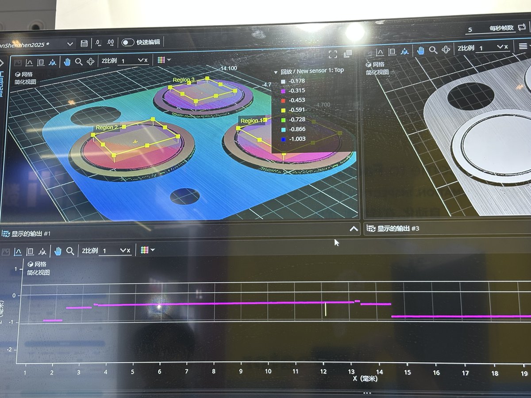The height and width of the screenshot is (398, 531).
Task: Click the -0.453 red legend swatch
Action: click(x=283, y=100)
